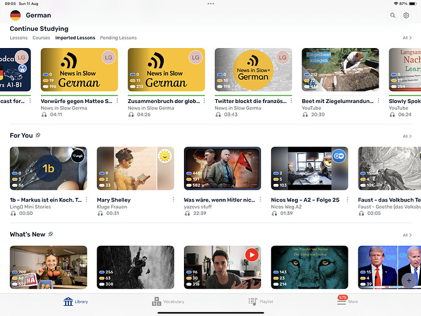Tap the plus floating add button
This screenshot has width=421, height=316.
point(408,281)
